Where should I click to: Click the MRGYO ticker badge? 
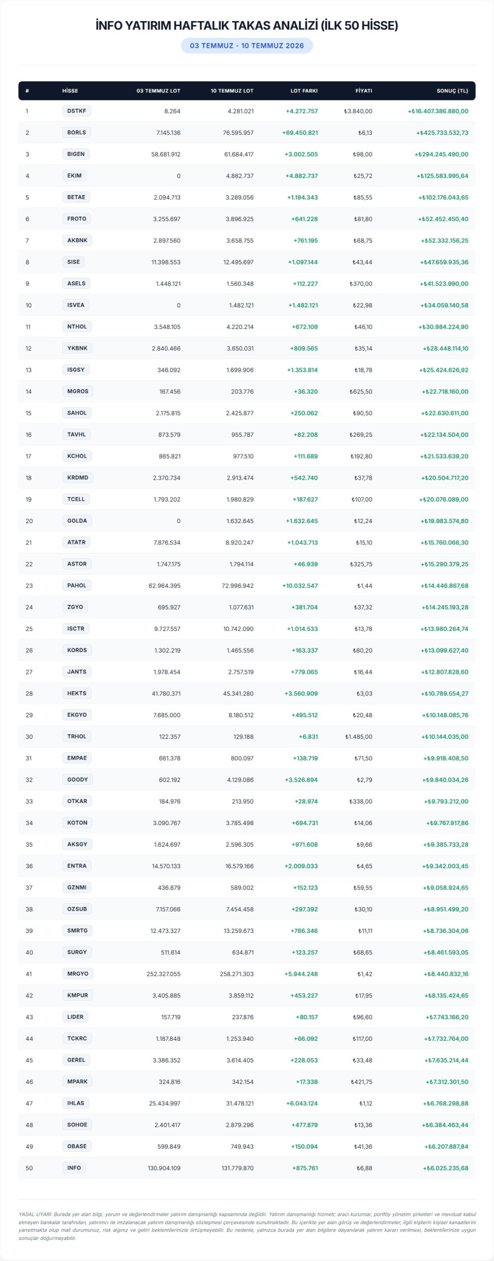coord(78,974)
